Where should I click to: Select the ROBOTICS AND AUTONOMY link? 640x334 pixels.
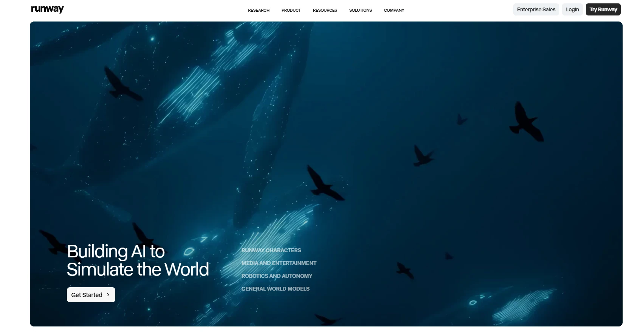click(277, 276)
